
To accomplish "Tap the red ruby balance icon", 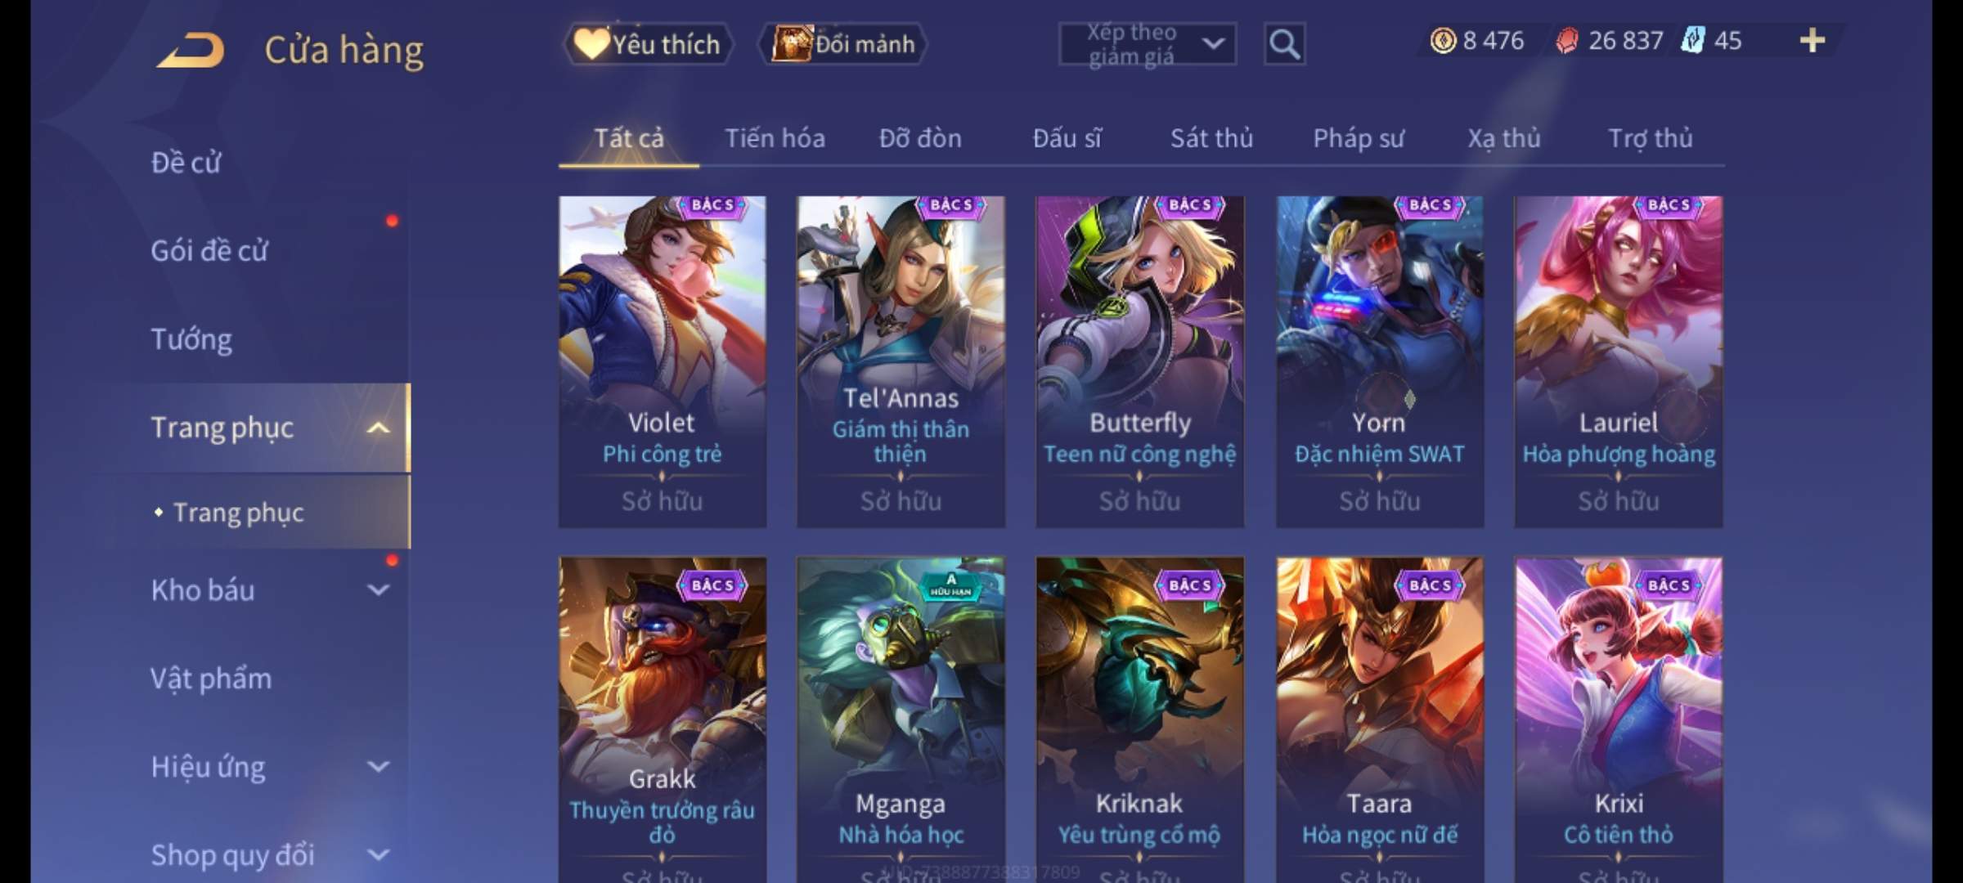I will tap(1566, 41).
